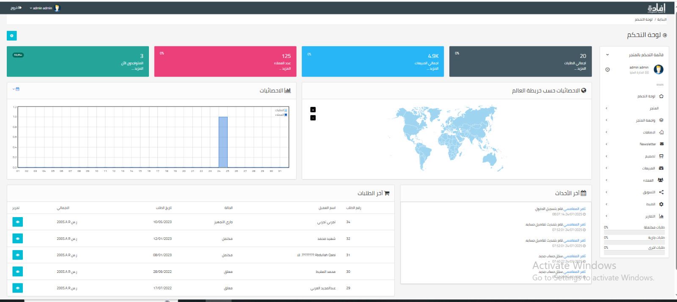This screenshot has height=302, width=677.
Task: Click the profile gear icon in the sidebar
Action: (x=608, y=70)
